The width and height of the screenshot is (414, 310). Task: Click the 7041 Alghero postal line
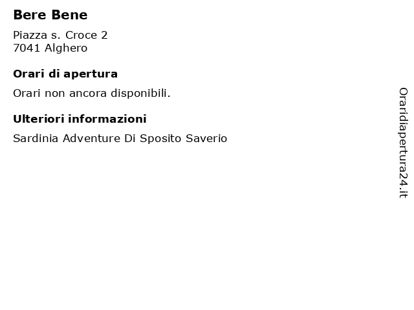tap(50, 48)
